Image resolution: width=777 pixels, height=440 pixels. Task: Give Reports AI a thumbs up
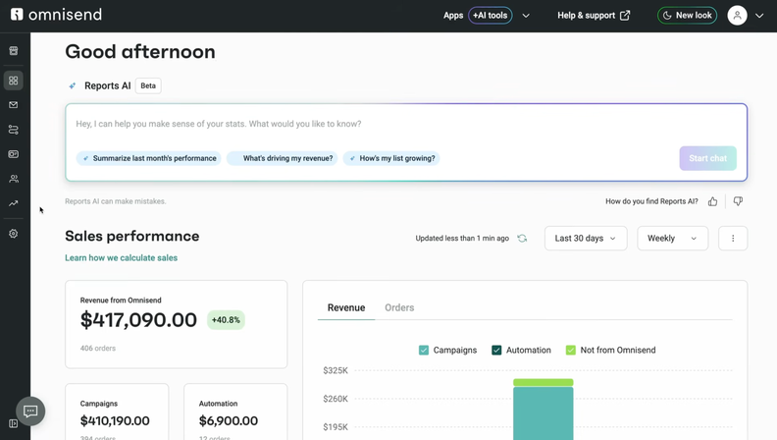pos(712,201)
